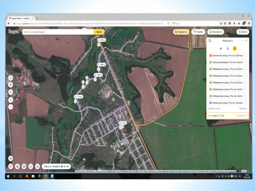Click the my location arrow icon
This screenshot has height=191, width=255.
tap(11, 92)
